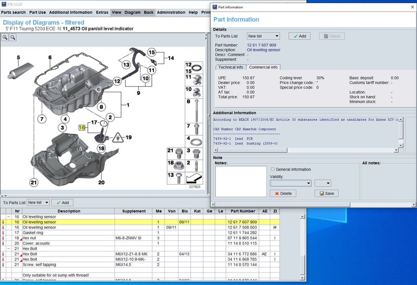Select the hex bolt thumbnail labeled 21
Screen dimensions: 417x285
coord(175,153)
